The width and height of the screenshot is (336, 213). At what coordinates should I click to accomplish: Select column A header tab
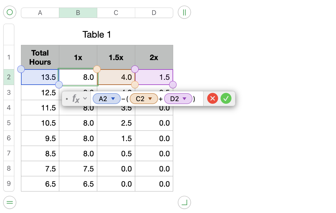[x=40, y=13]
